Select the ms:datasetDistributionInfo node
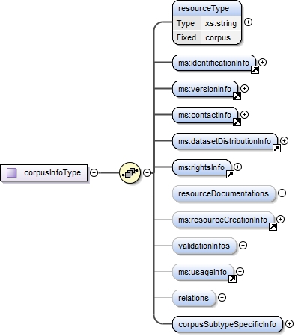 225,141
